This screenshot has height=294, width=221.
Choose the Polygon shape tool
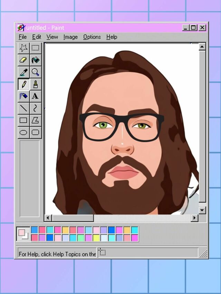(35, 120)
